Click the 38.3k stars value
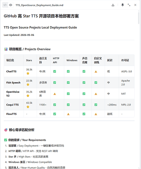 click(29, 70)
